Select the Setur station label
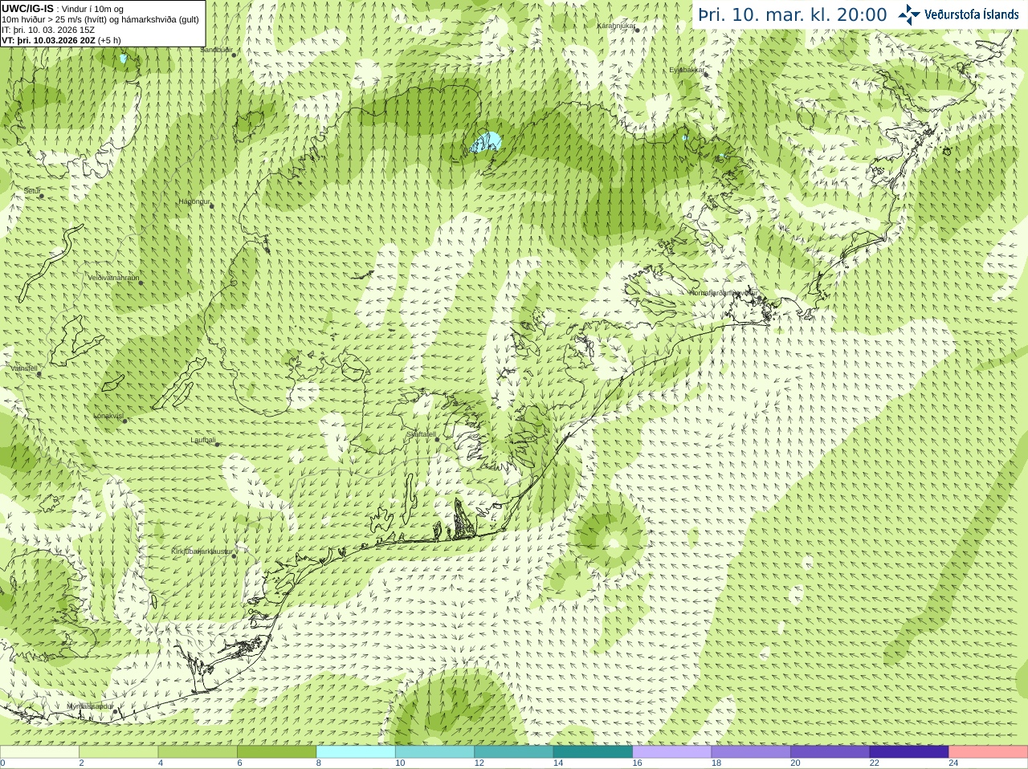The height and width of the screenshot is (769, 1028). point(32,191)
